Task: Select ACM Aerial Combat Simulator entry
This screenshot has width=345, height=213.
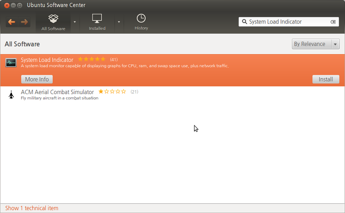Action: click(x=172, y=95)
